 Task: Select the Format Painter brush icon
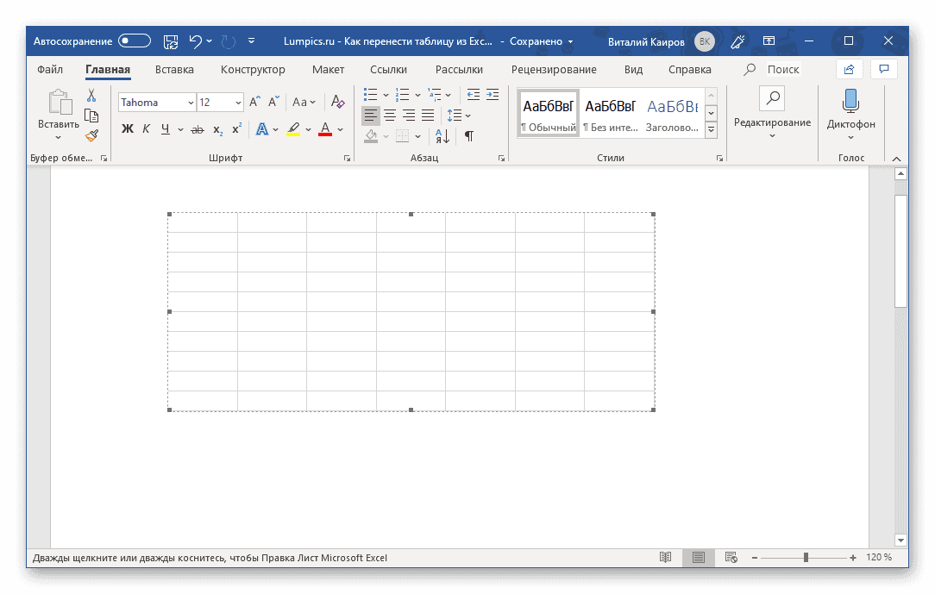click(x=91, y=135)
